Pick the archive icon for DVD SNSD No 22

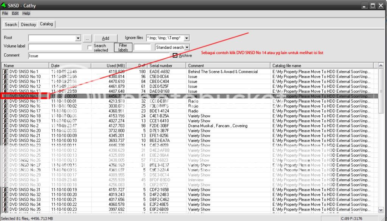pyautogui.click(x=5, y=141)
